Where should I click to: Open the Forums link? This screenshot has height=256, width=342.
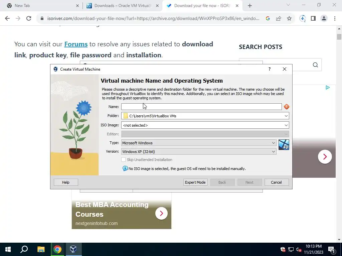[x=76, y=44]
